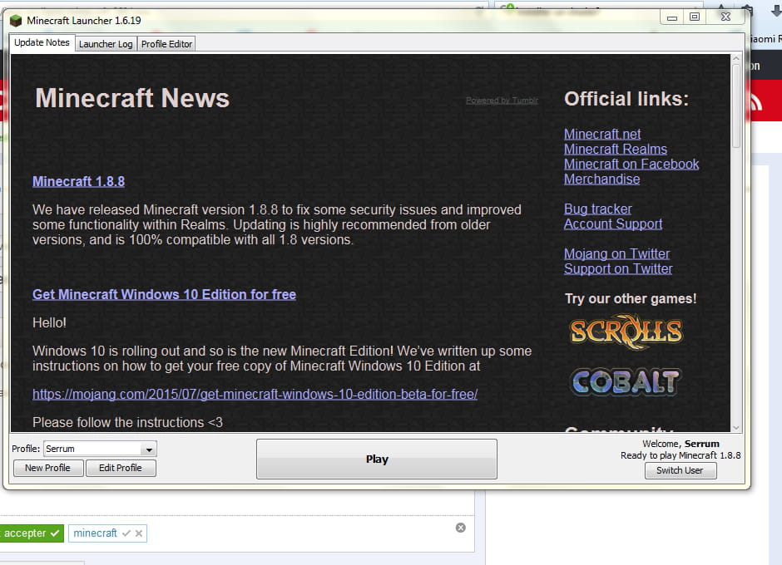Click the Powered by Tumblr link
This screenshot has width=782, height=565.
pos(502,101)
